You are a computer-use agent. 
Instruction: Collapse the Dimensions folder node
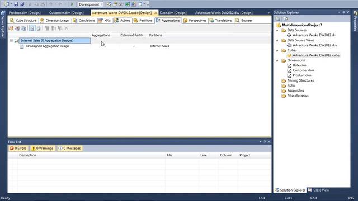277,60
